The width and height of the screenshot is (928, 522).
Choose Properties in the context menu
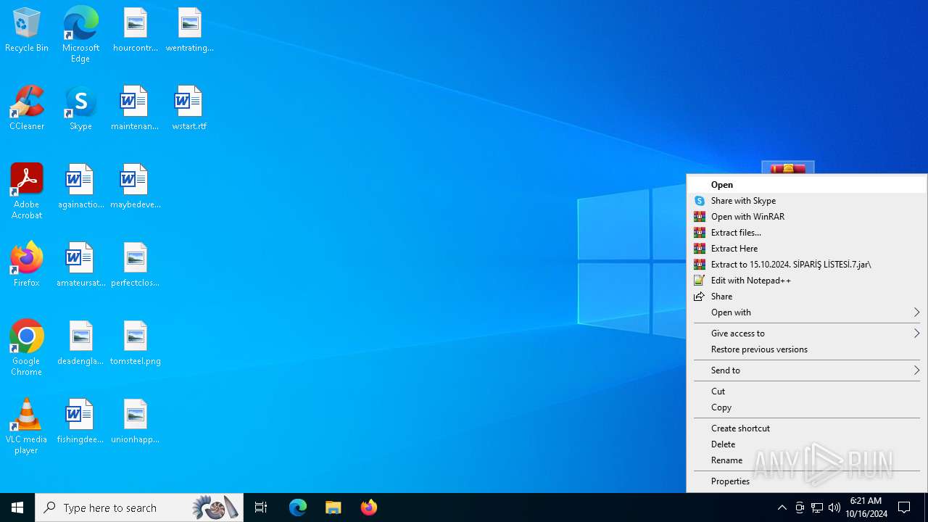[807, 481]
